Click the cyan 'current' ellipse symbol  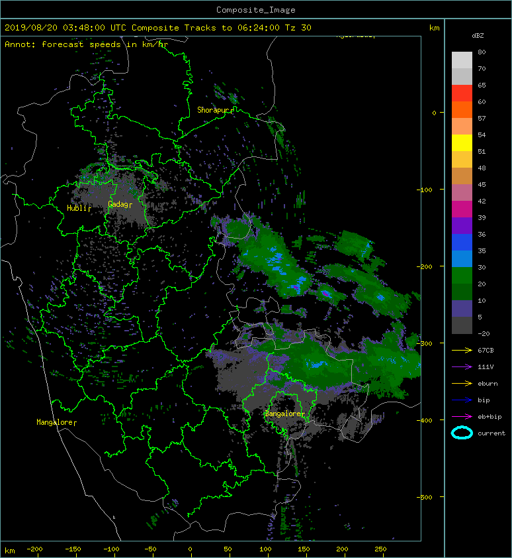pos(462,433)
